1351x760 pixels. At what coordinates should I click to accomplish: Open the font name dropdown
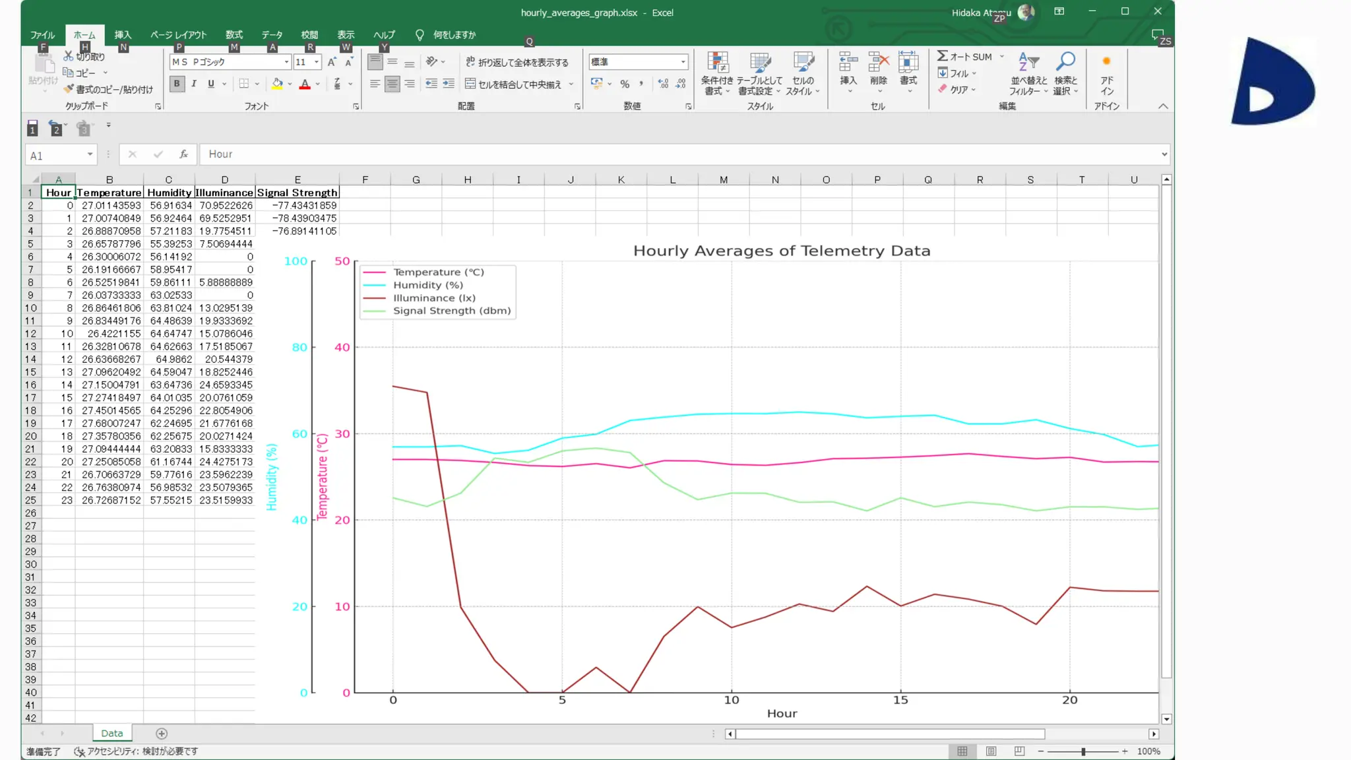(x=286, y=62)
